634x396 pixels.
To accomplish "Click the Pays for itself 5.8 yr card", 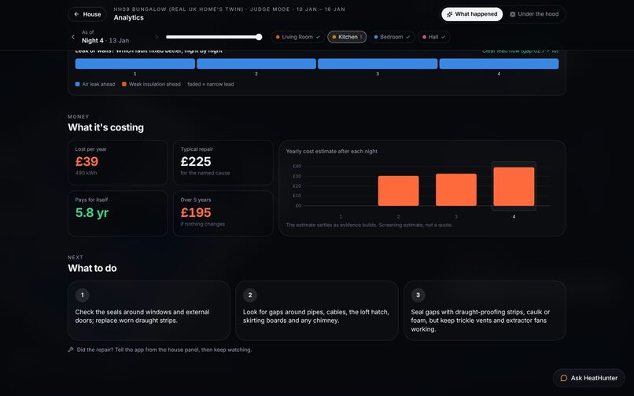I will click(x=118, y=214).
